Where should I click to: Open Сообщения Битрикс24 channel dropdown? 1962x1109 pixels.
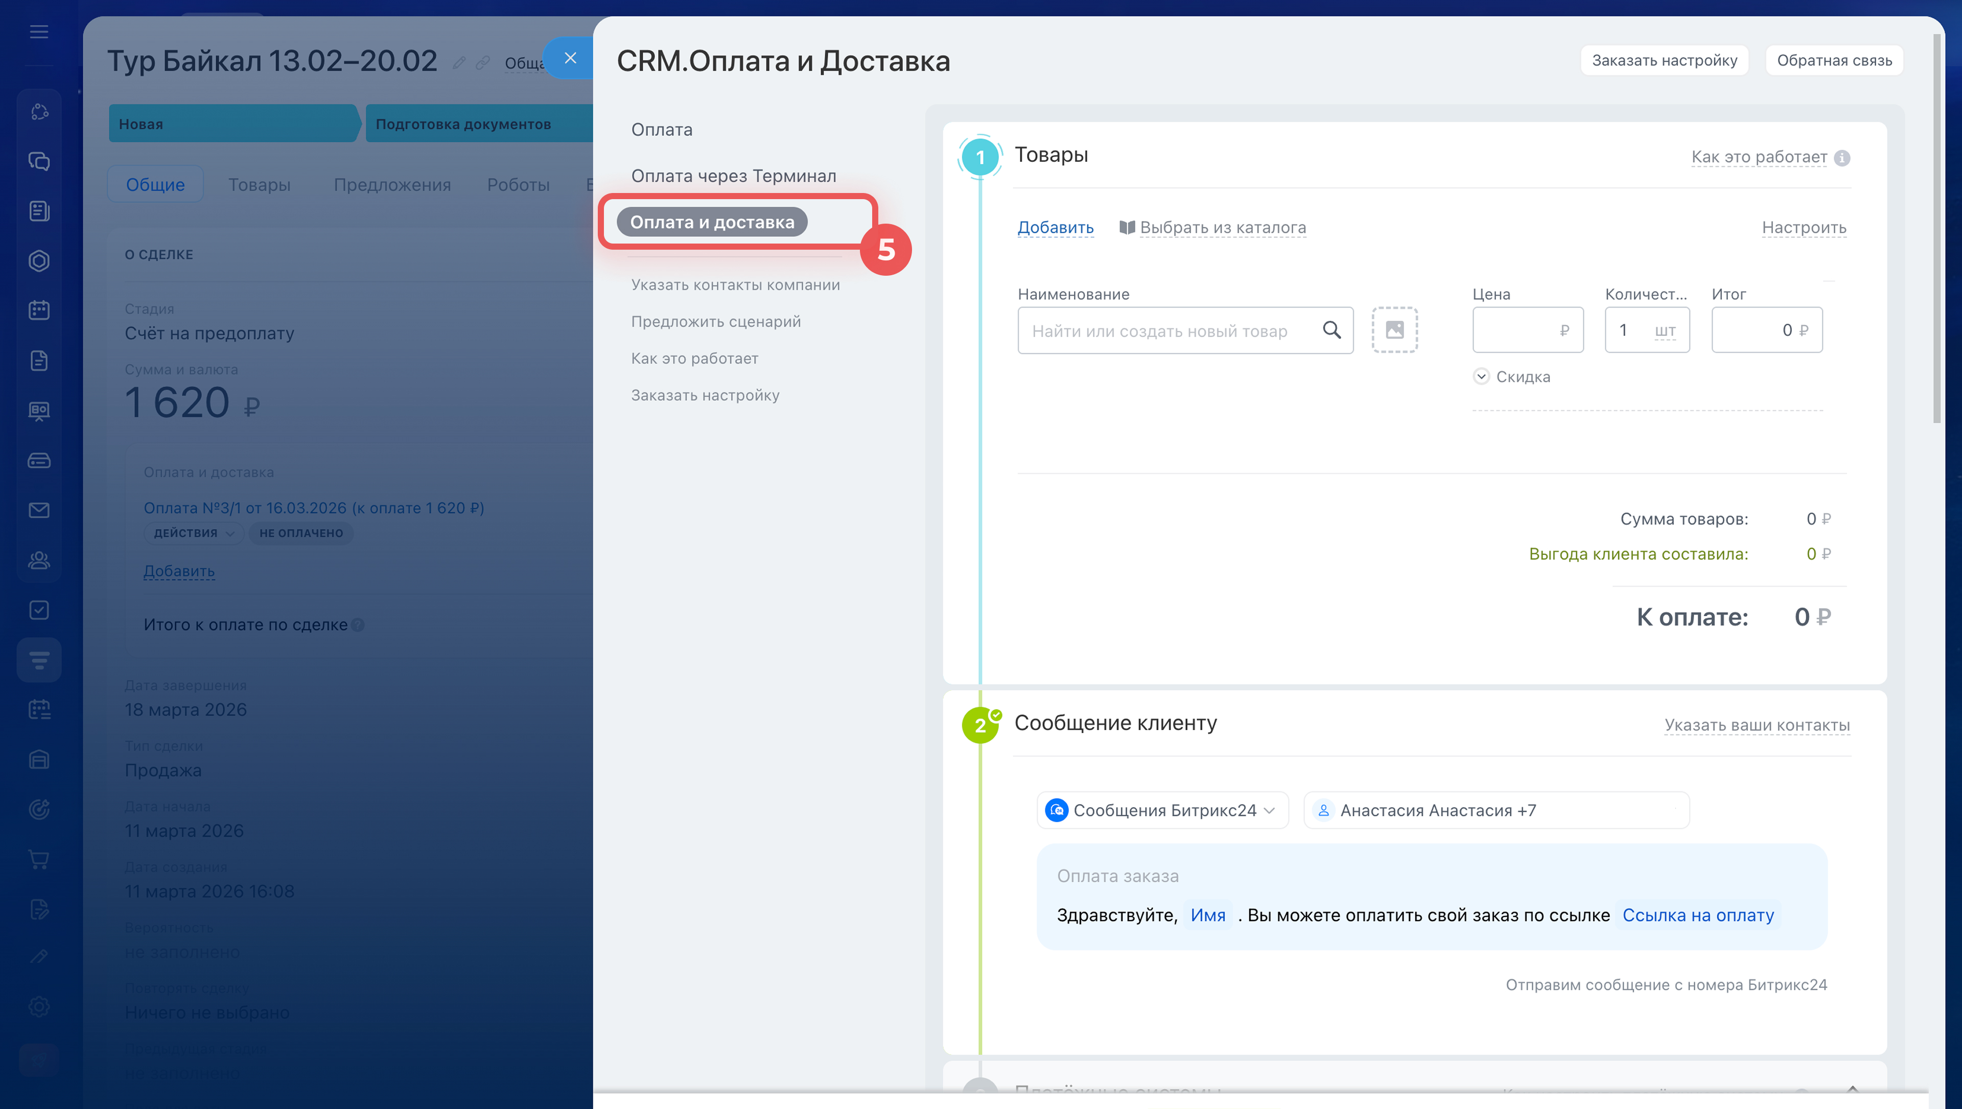pos(1163,810)
